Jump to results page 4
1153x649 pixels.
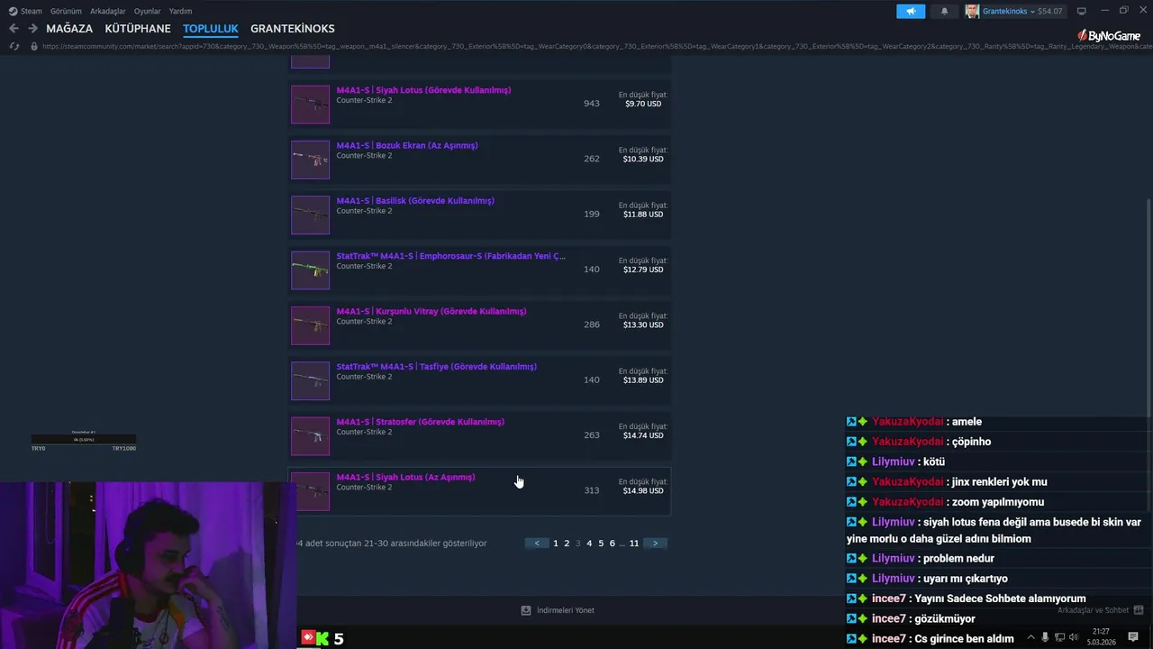(589, 544)
